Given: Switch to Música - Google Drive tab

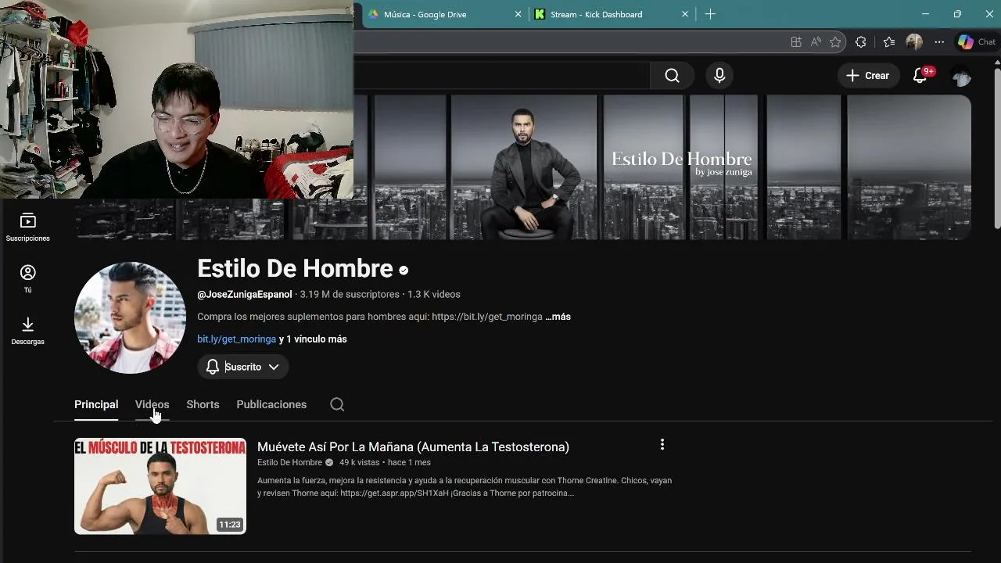Looking at the screenshot, I should point(434,14).
